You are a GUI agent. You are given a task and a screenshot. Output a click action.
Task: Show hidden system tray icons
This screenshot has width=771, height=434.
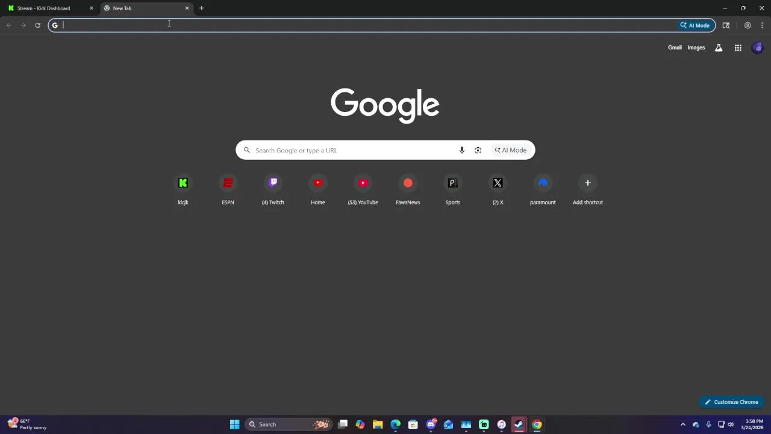pyautogui.click(x=682, y=424)
